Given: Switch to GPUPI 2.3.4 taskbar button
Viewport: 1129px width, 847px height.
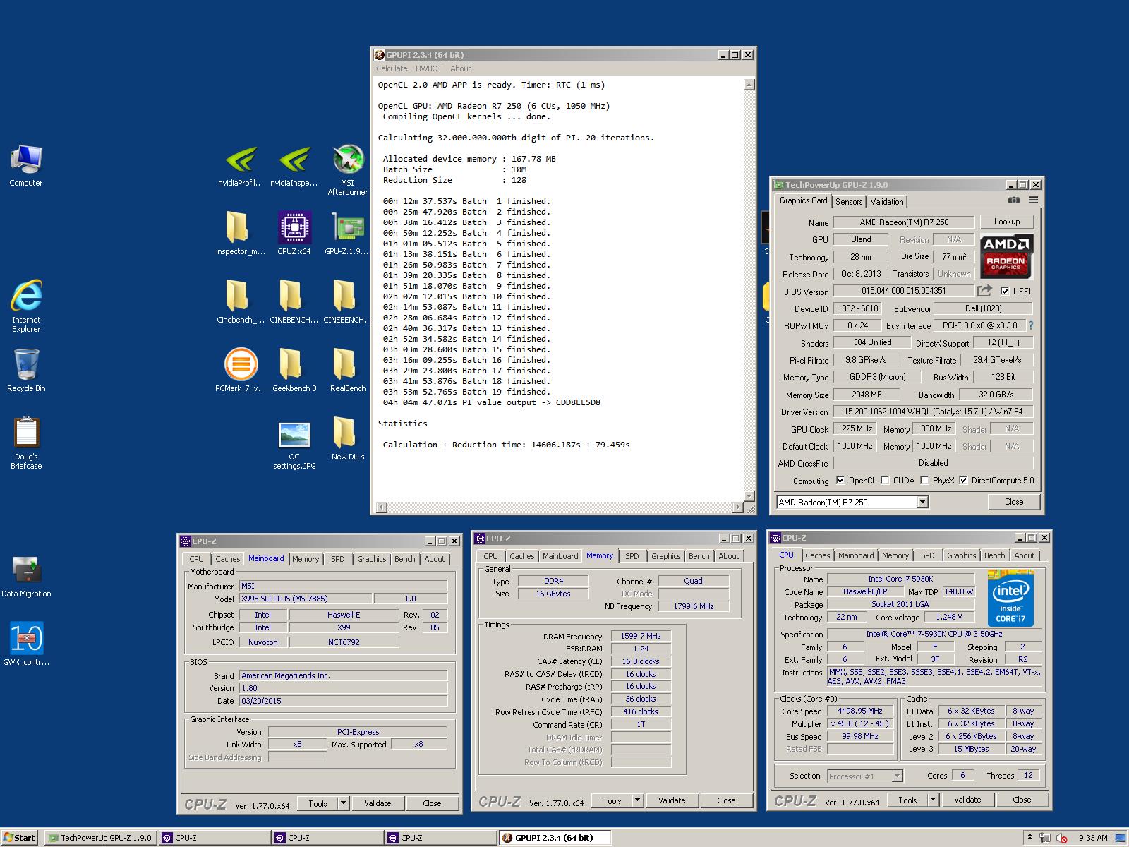Looking at the screenshot, I should (554, 838).
